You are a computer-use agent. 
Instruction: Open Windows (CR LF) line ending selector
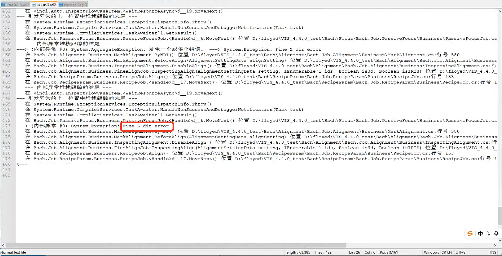coord(438,252)
